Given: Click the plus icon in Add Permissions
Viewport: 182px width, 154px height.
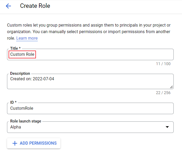Looking at the screenshot, I should coord(15,143).
